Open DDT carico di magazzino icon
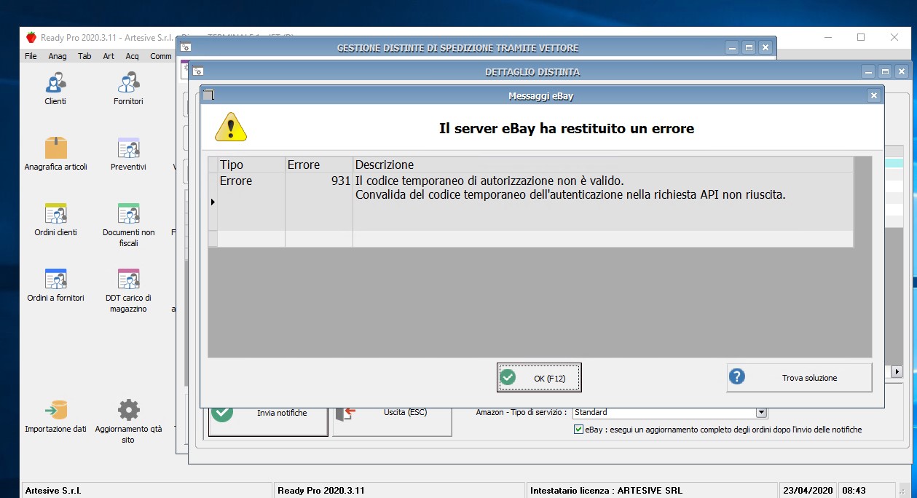Viewport: 917px width, 498px height. (x=128, y=279)
